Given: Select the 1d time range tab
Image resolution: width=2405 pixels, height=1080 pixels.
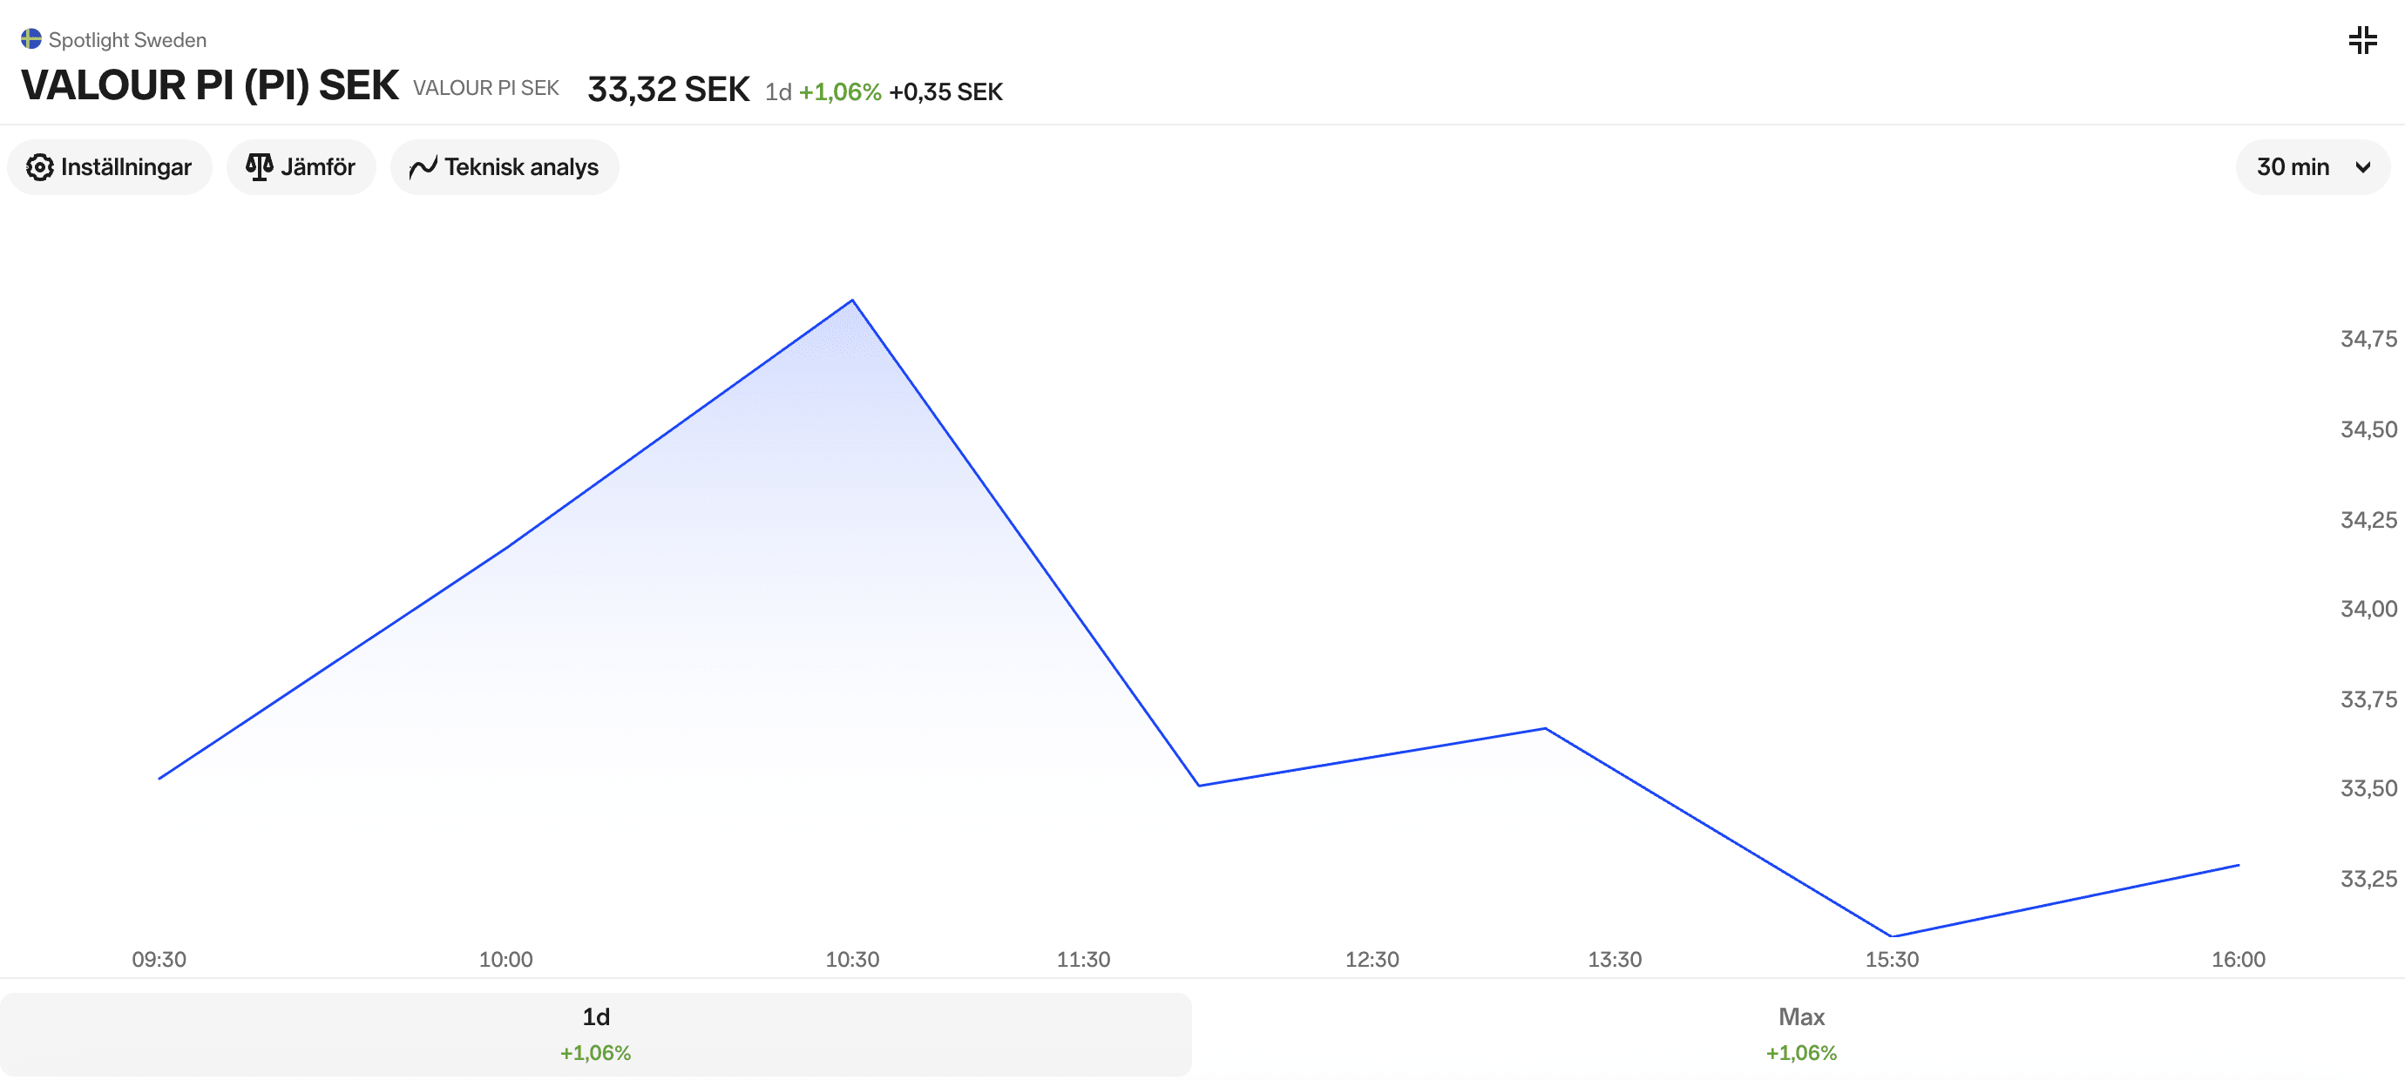Looking at the screenshot, I should point(596,1034).
